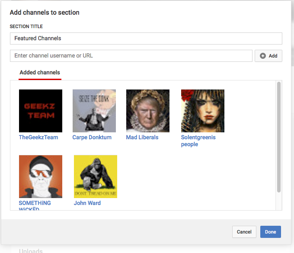Viewport: 294px width, 253px height.
Task: Select the Mad Liberals thumbnail image
Action: [148, 111]
